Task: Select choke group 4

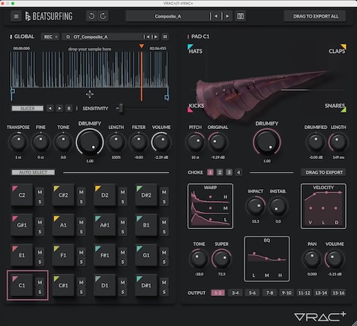Action: click(238, 172)
